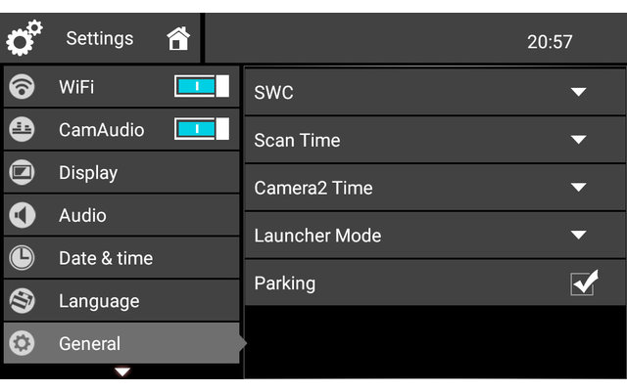Select the WiFi signal icon

(x=22, y=87)
